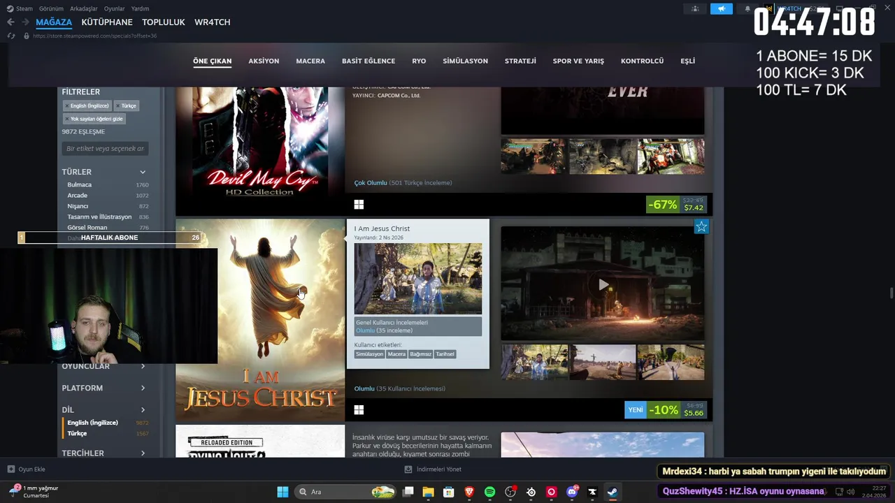This screenshot has width=895, height=503.
Task: Click the Tarihsel tag in the popup
Action: click(445, 354)
